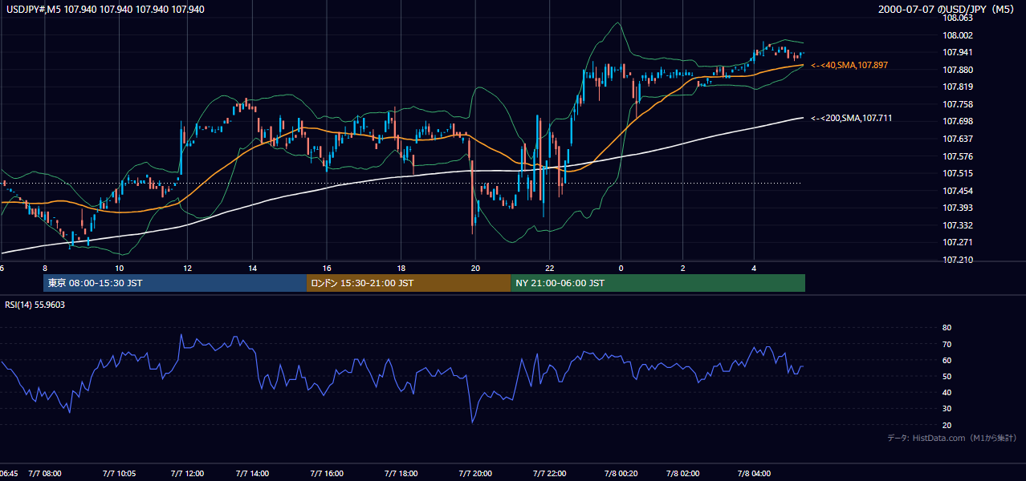Click the 200 SMA label showing 107.711

coord(852,119)
